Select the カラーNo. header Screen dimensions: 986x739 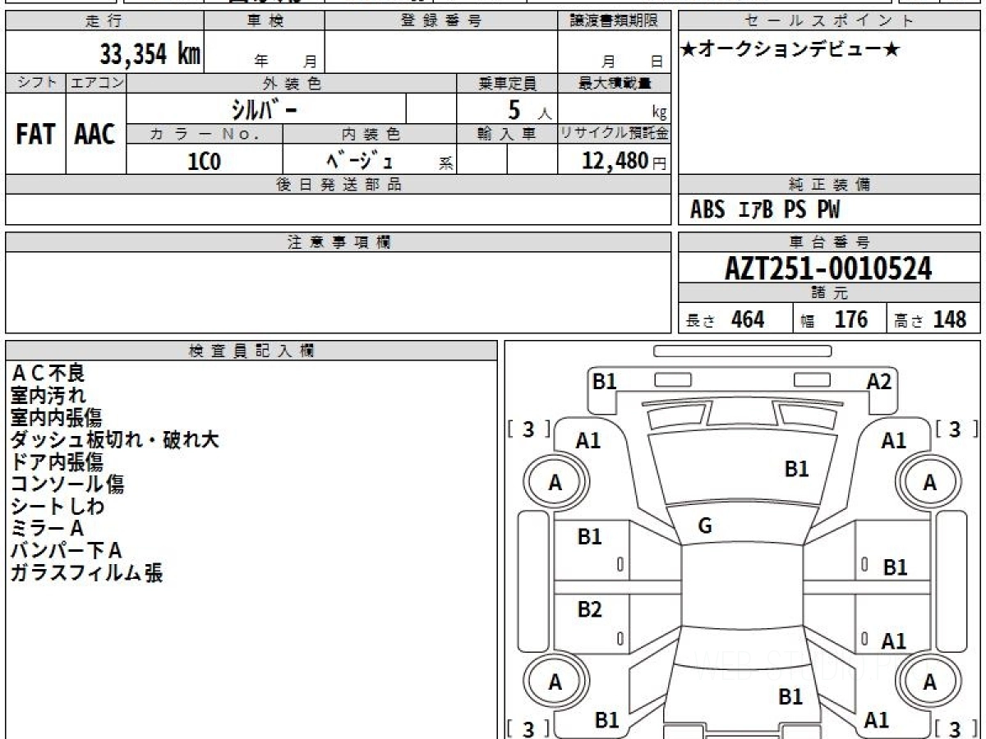point(205,134)
